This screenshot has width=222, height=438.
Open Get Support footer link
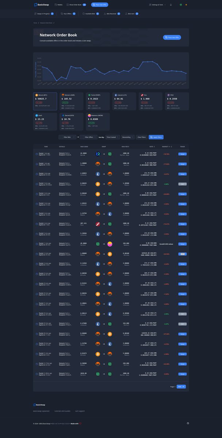coord(80,411)
